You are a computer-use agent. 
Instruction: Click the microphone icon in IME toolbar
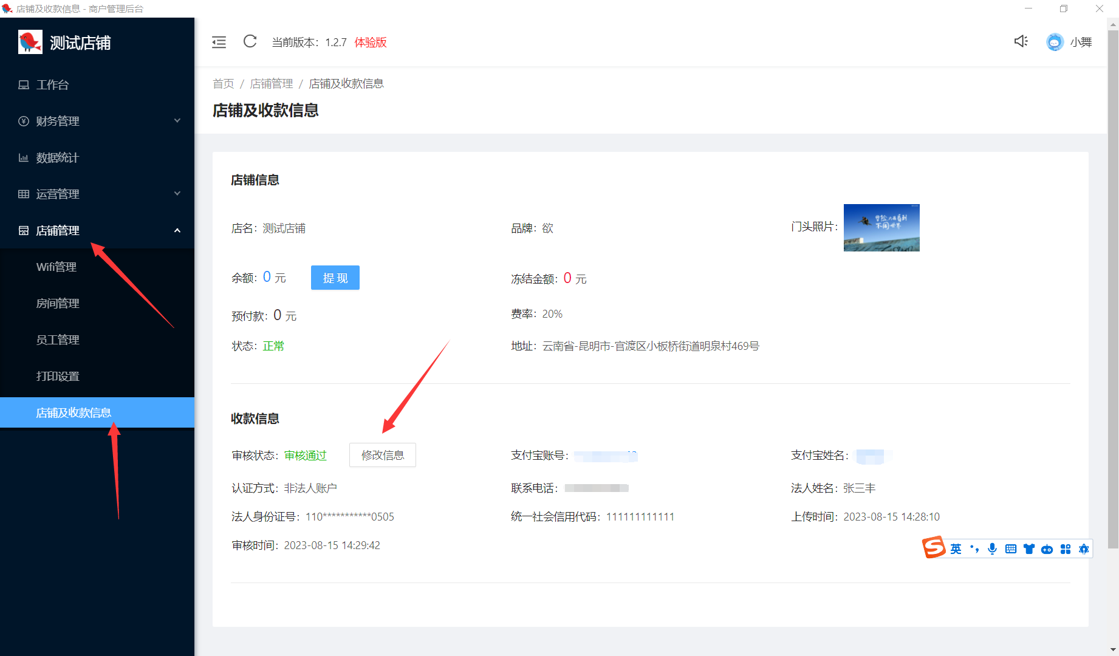coord(992,549)
